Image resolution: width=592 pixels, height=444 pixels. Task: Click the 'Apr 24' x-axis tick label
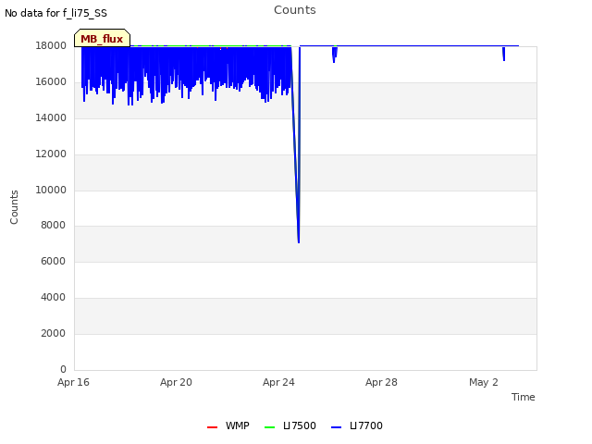278,382
